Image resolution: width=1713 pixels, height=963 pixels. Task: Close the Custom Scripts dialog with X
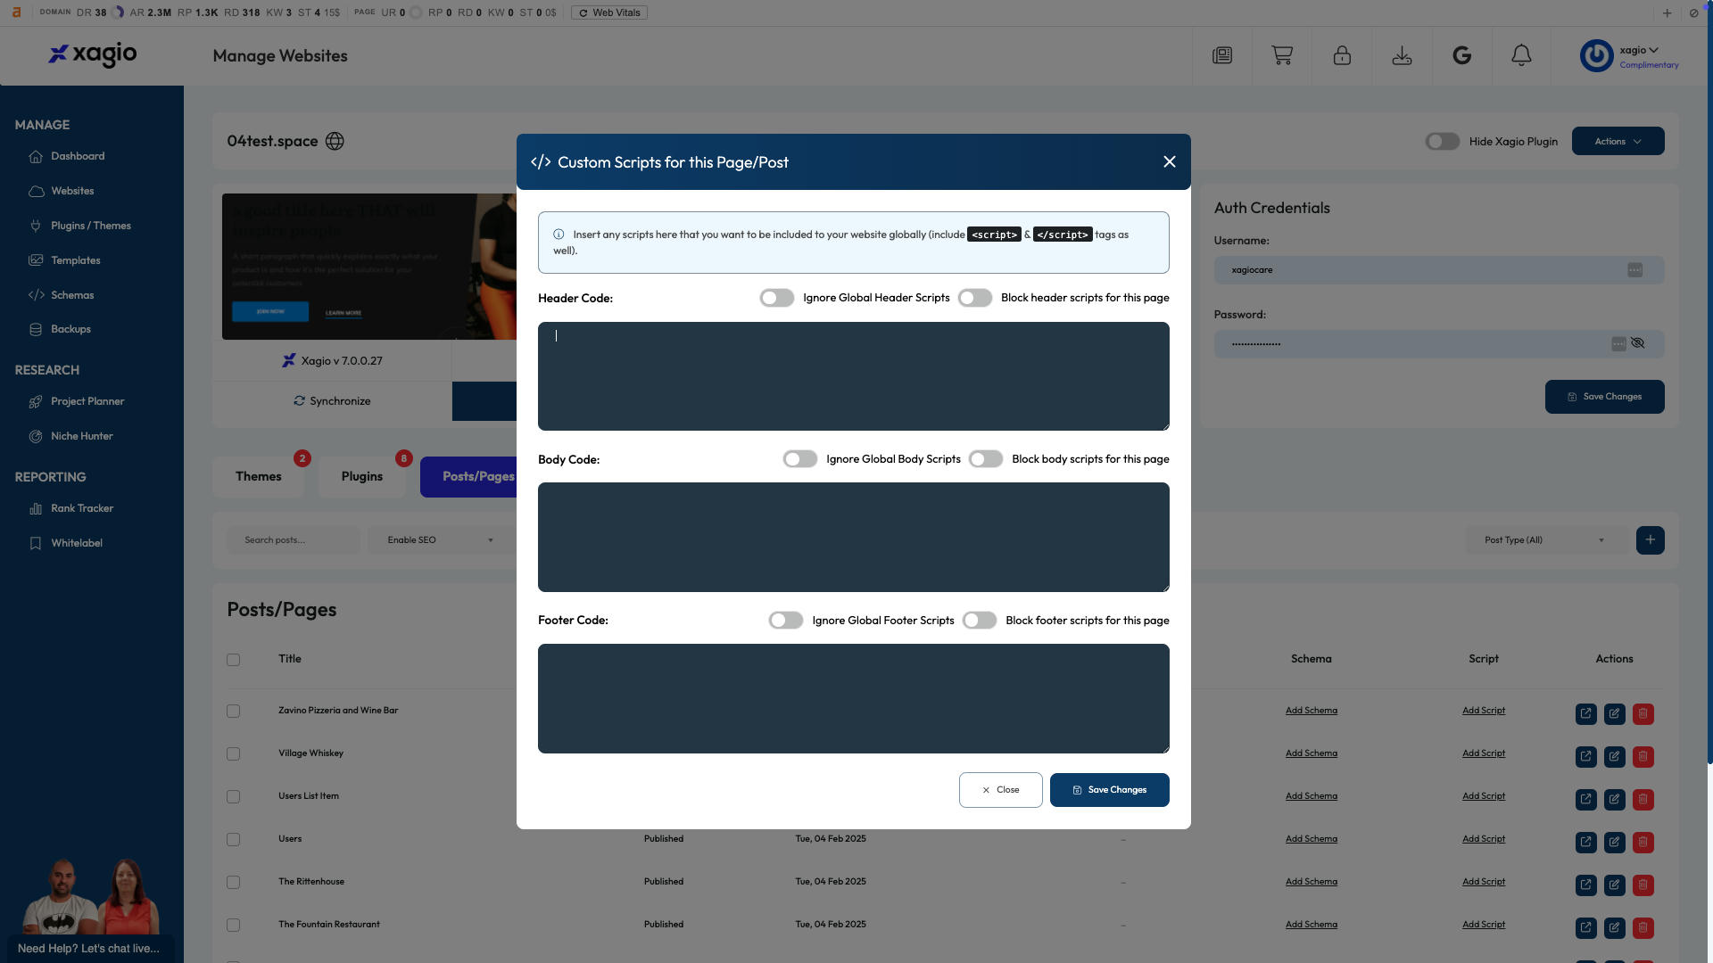pyautogui.click(x=1170, y=161)
